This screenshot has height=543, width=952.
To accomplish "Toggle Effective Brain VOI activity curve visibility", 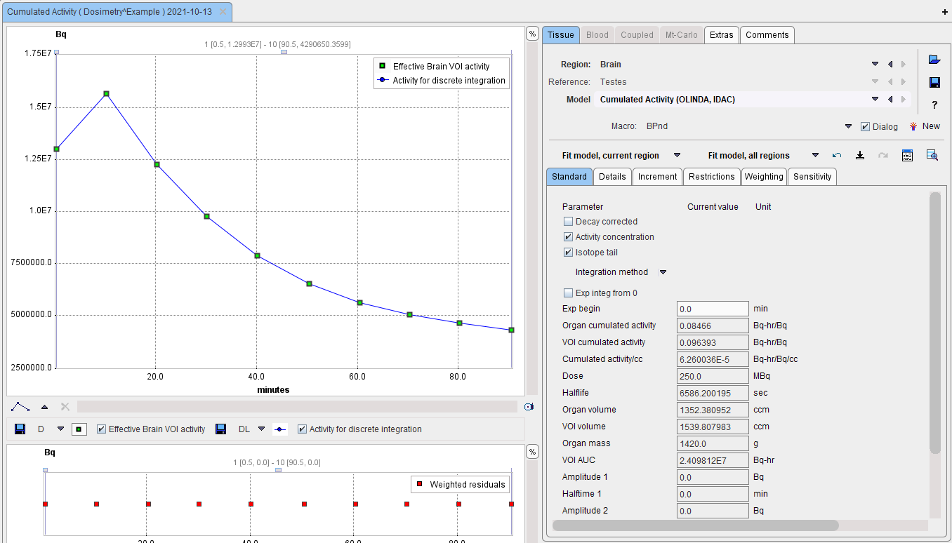I will (x=101, y=429).
